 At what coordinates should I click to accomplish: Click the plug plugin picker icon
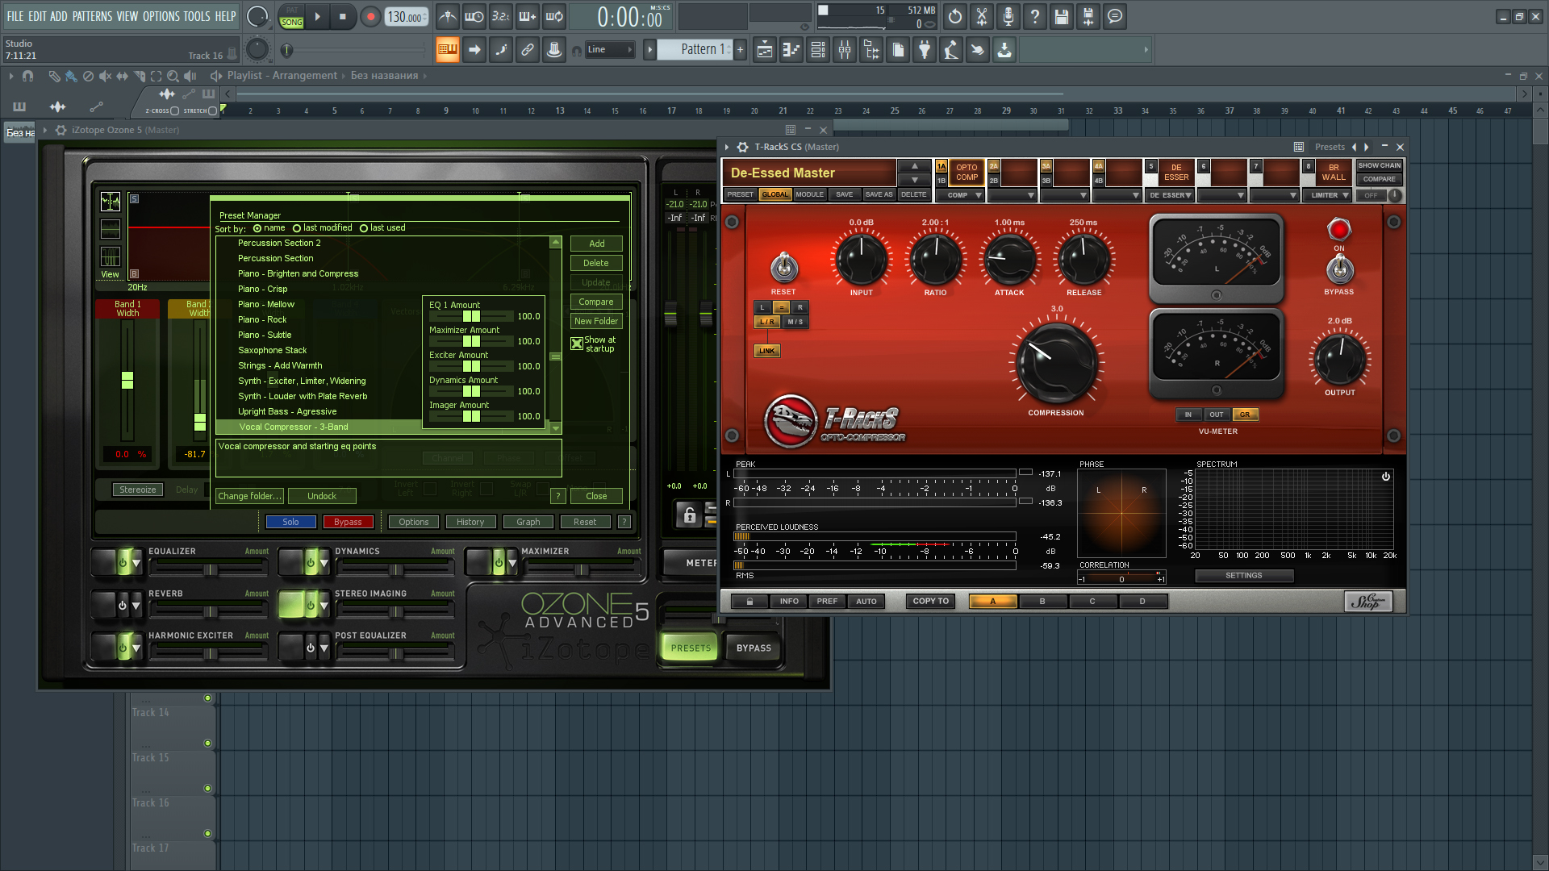coord(925,50)
